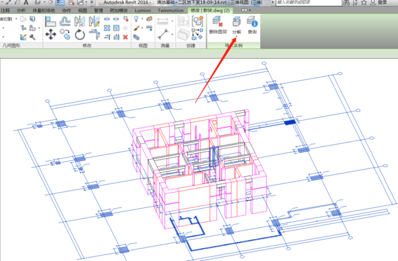Select the Copy tool
The width and height of the screenshot is (398, 261).
pyautogui.click(x=65, y=34)
